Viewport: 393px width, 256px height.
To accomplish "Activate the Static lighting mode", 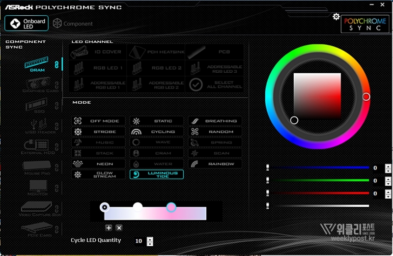I will coord(157,121).
